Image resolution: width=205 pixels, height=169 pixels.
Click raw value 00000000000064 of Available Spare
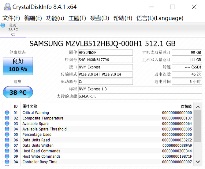coord(177,123)
